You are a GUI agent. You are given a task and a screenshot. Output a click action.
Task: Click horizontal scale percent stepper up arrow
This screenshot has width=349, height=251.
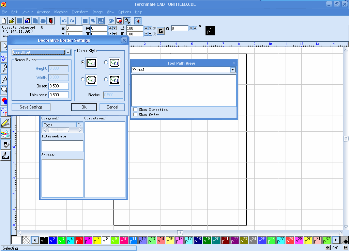click(x=146, y=28)
